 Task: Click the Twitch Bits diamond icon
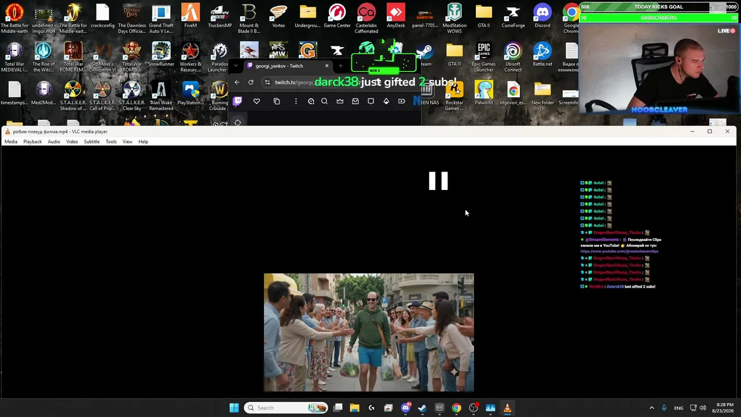pyautogui.click(x=386, y=101)
